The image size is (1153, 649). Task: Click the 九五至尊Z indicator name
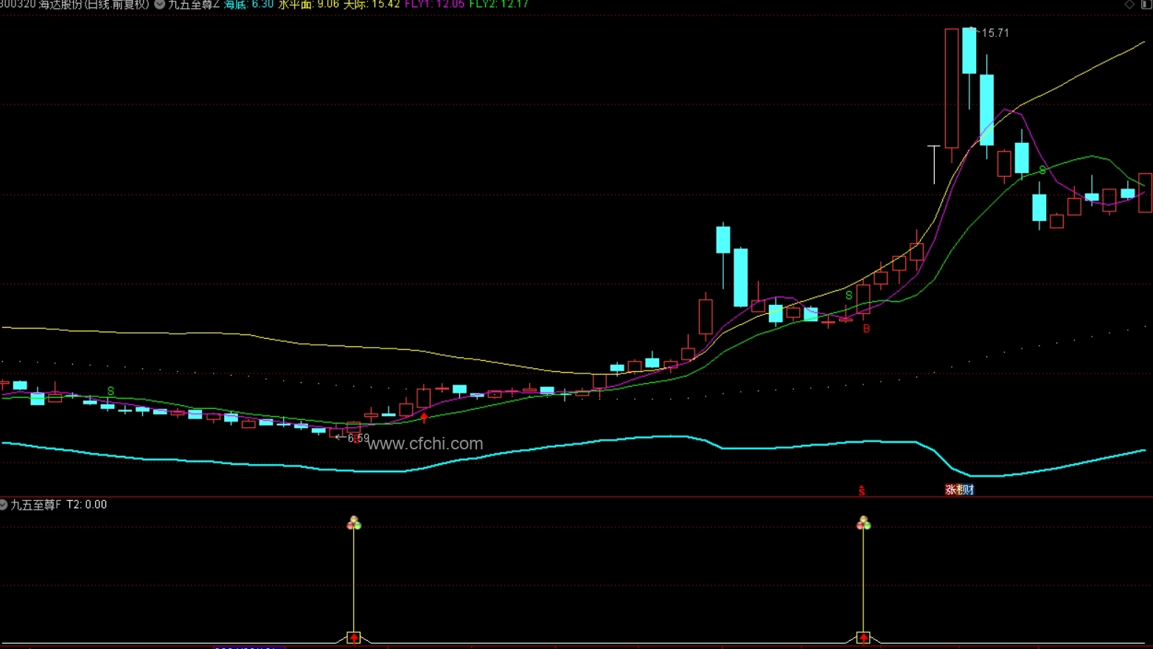tap(194, 4)
